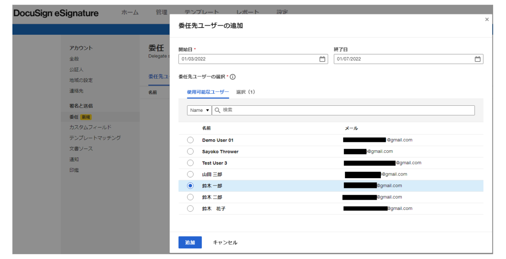Click the メール column header
506x259 pixels.
(x=351, y=128)
